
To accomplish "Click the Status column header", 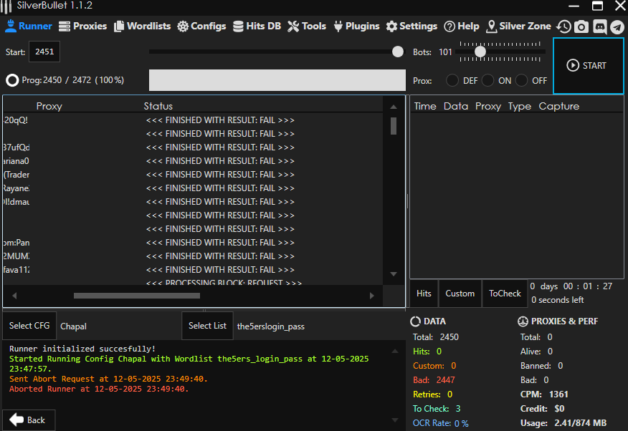I will click(158, 106).
